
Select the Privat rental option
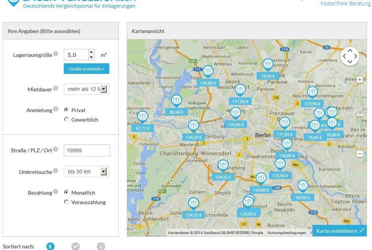66,110
